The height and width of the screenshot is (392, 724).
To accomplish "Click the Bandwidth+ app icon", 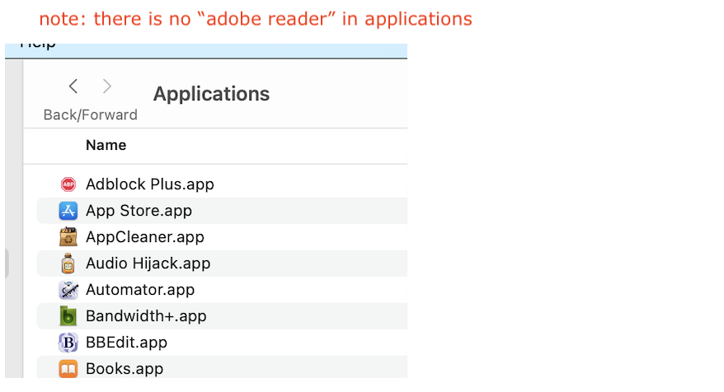I will 68,316.
